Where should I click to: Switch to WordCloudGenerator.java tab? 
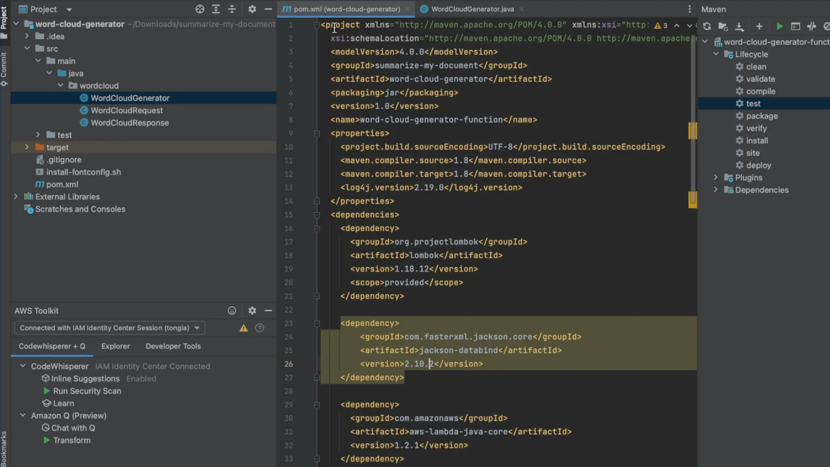(472, 9)
